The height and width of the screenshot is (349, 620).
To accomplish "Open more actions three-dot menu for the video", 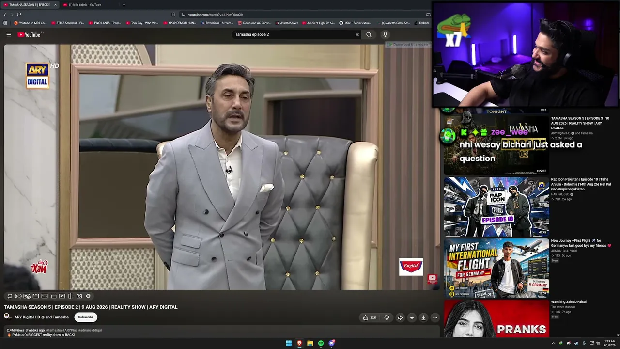I will pyautogui.click(x=435, y=317).
